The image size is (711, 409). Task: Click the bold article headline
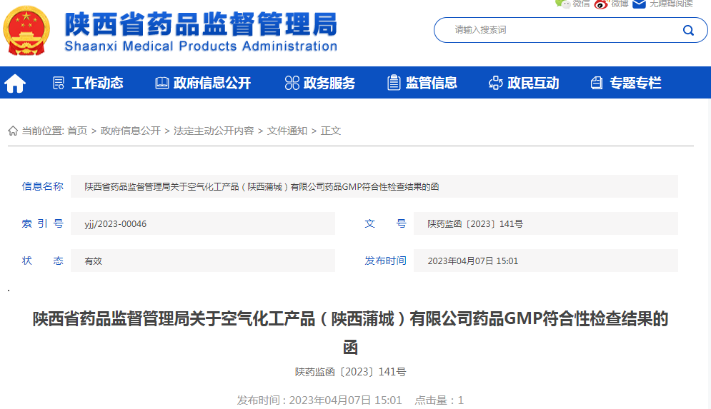pyautogui.click(x=351, y=333)
